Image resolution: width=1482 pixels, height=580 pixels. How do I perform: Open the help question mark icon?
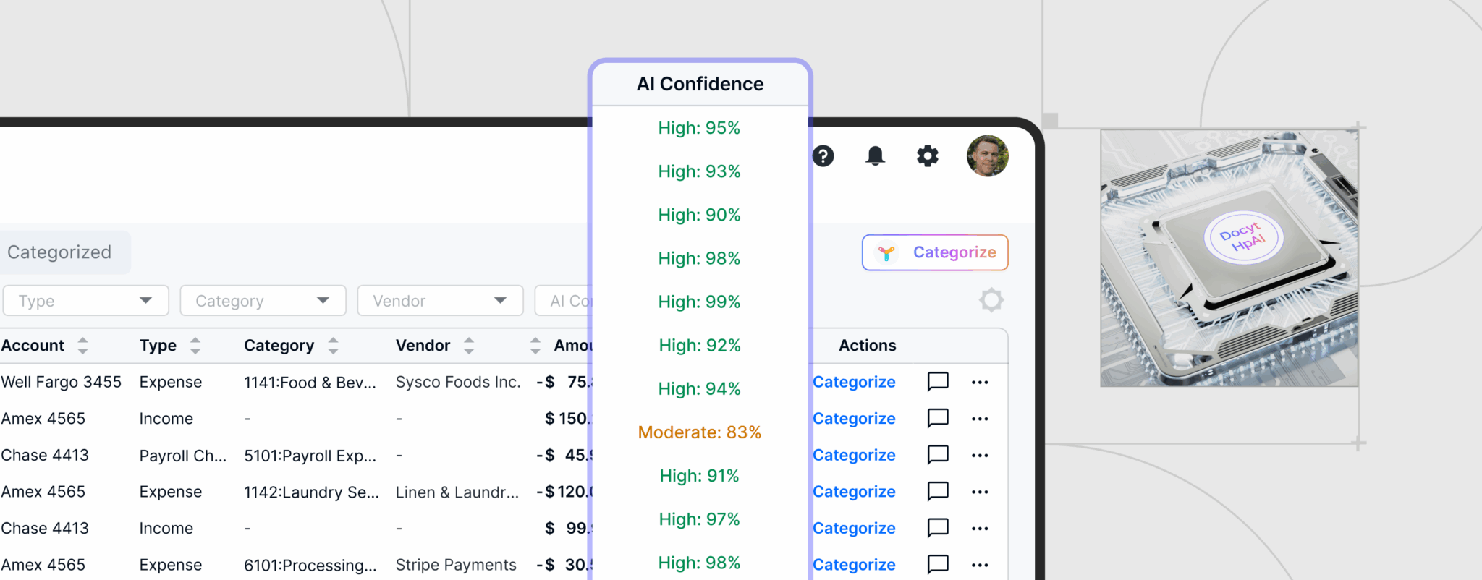[823, 155]
